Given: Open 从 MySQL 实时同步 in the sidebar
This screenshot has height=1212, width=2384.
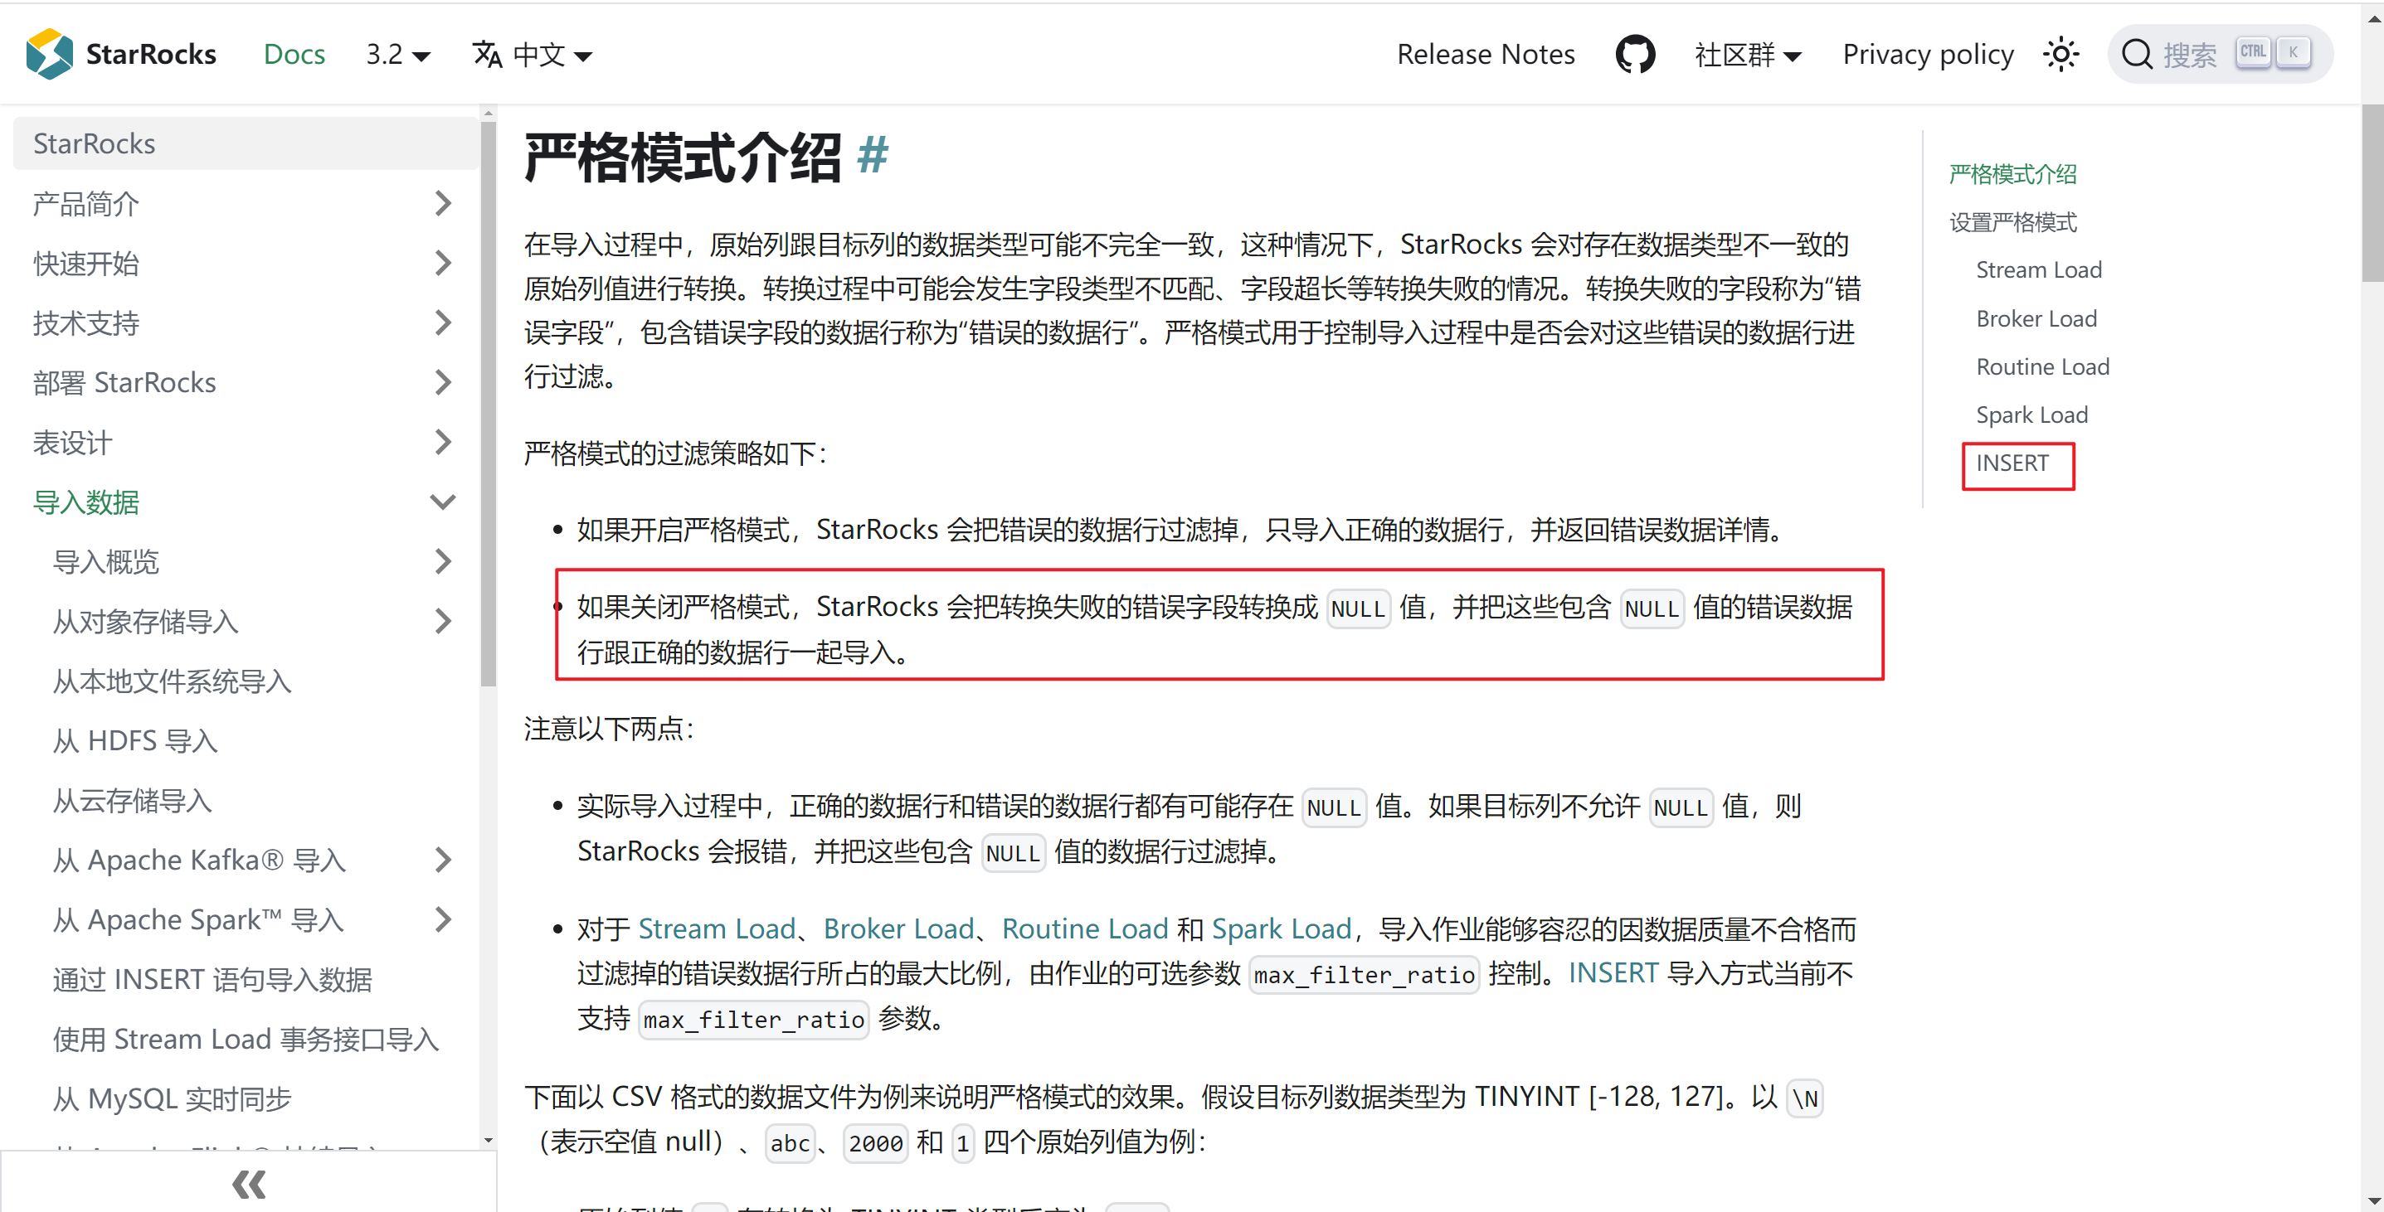Looking at the screenshot, I should tap(173, 1098).
